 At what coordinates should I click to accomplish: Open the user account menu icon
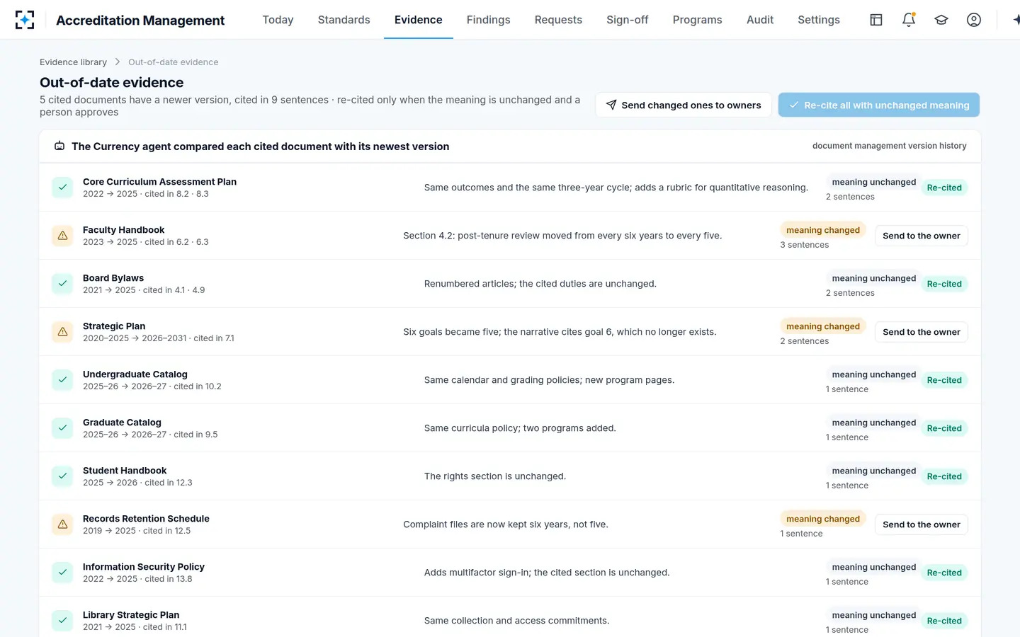(x=974, y=20)
